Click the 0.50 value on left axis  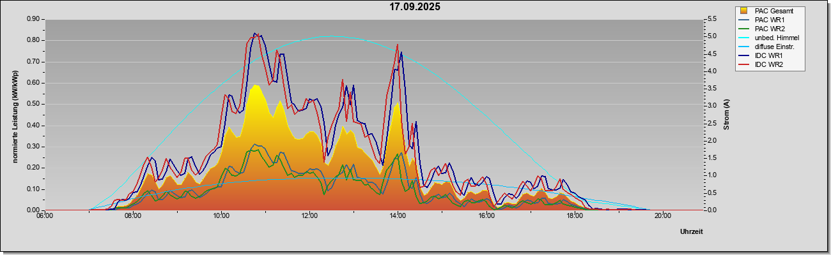[x=34, y=104]
